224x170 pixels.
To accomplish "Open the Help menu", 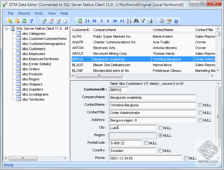I will click(64, 13).
